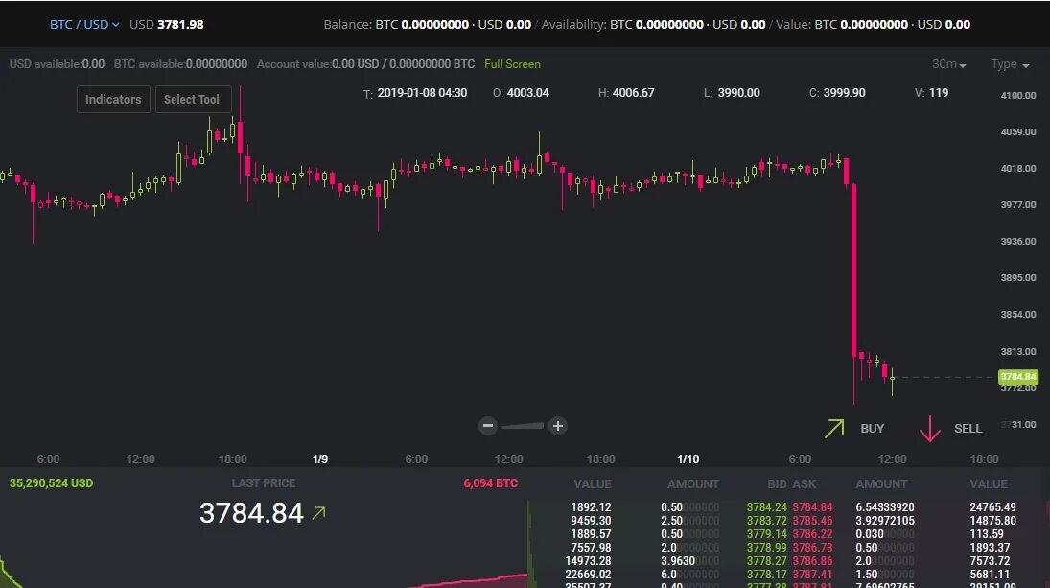The height and width of the screenshot is (588, 1050).
Task: Click the BID column header
Action: pyautogui.click(x=778, y=484)
